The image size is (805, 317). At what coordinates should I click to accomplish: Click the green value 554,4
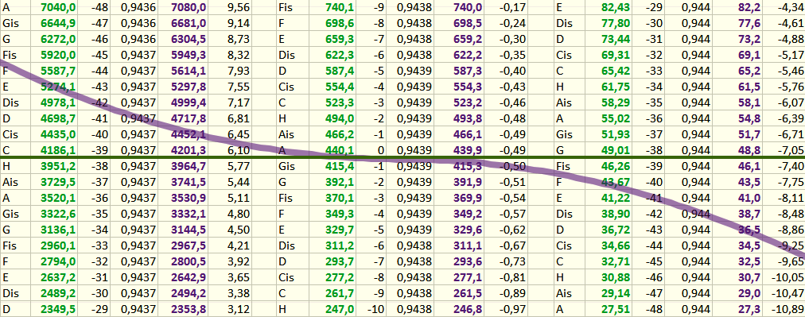[340, 87]
